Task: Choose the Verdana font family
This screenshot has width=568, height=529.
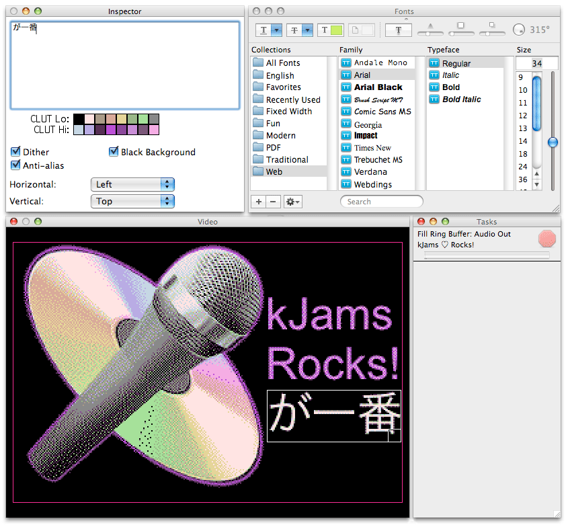Action: (x=376, y=172)
